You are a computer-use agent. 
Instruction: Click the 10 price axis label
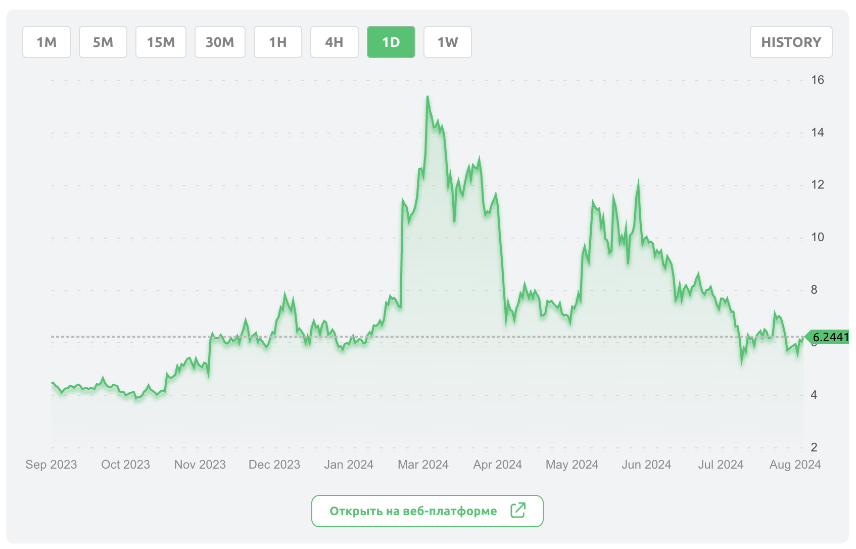tap(817, 237)
